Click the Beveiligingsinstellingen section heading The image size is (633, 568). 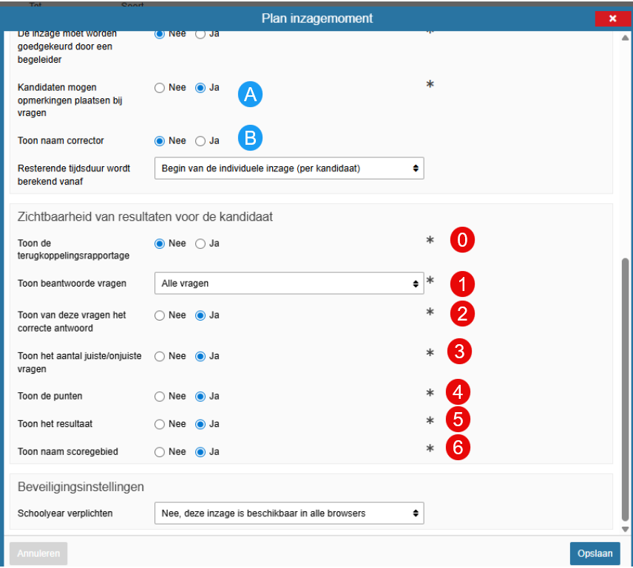point(81,487)
